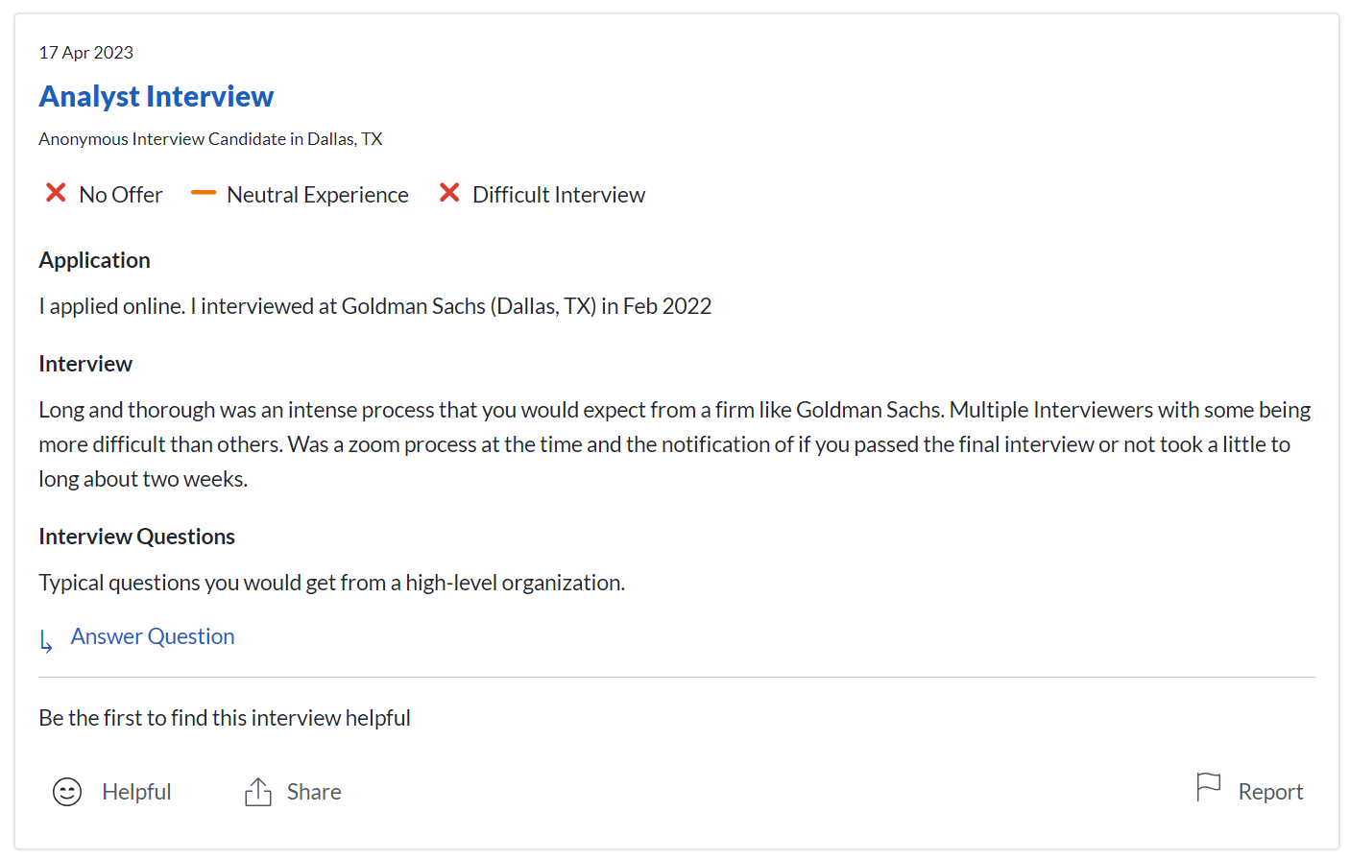Viewport: 1350px width, 860px height.
Task: Click the No Offer label
Action: click(x=121, y=195)
